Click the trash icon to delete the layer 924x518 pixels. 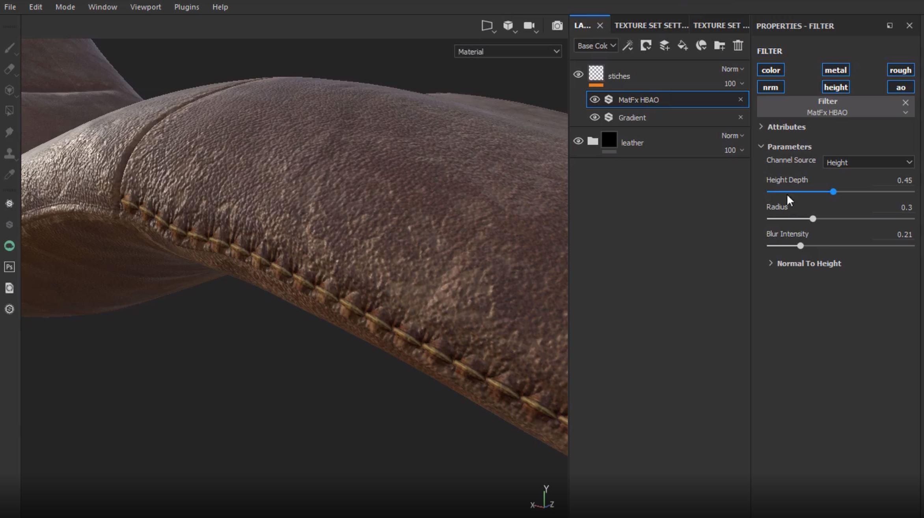pyautogui.click(x=738, y=46)
